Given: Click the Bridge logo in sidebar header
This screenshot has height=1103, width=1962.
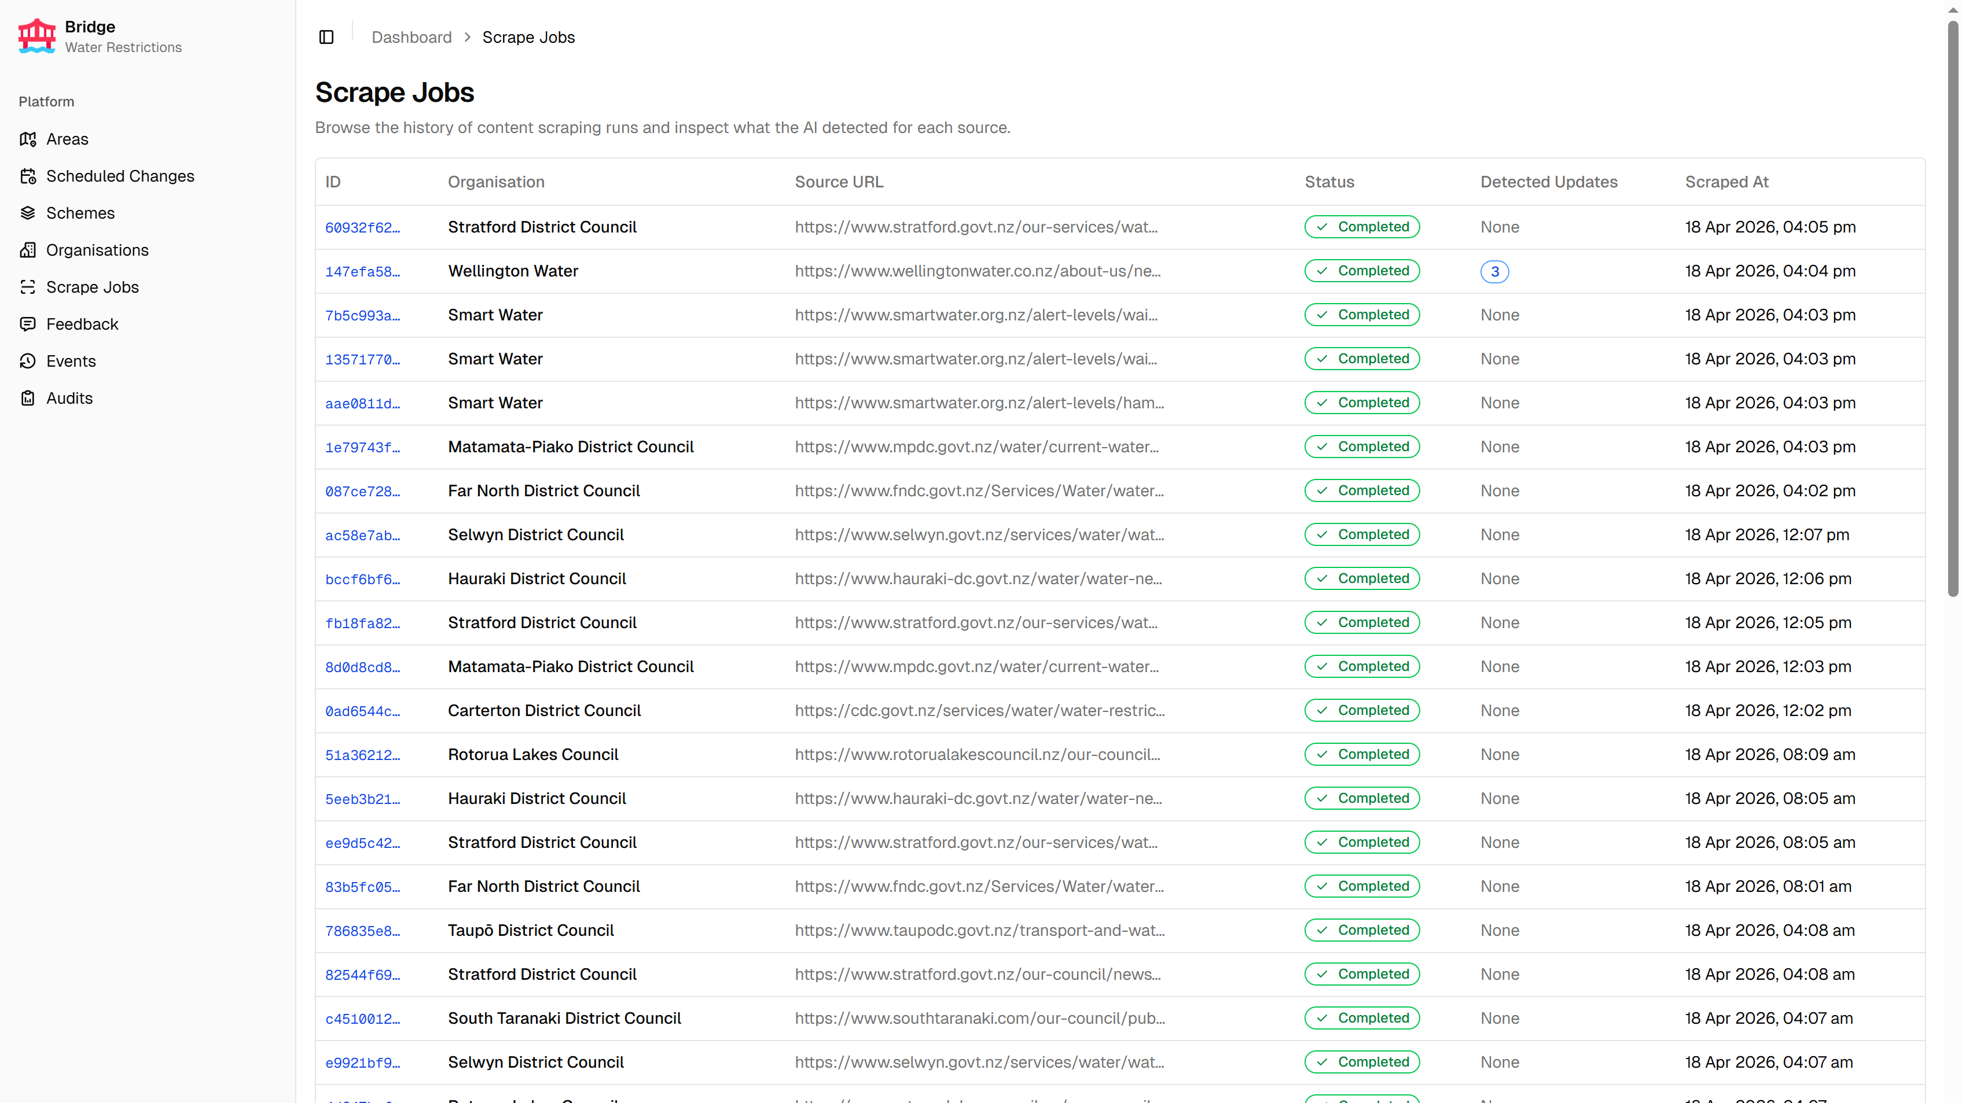Looking at the screenshot, I should click(36, 36).
